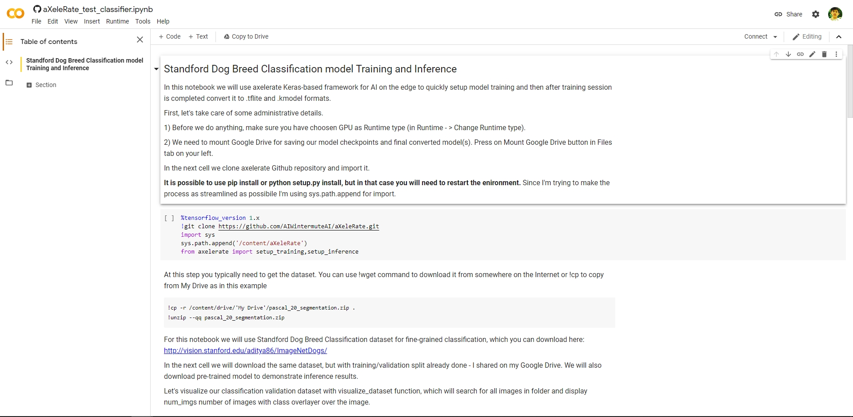This screenshot has height=417, width=853.
Task: Open the Tools menu
Action: (x=143, y=21)
